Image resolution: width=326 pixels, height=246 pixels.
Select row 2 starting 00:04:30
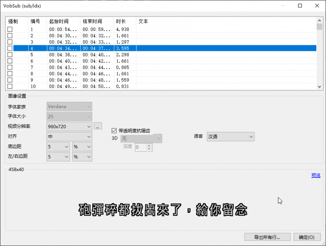click(x=161, y=36)
